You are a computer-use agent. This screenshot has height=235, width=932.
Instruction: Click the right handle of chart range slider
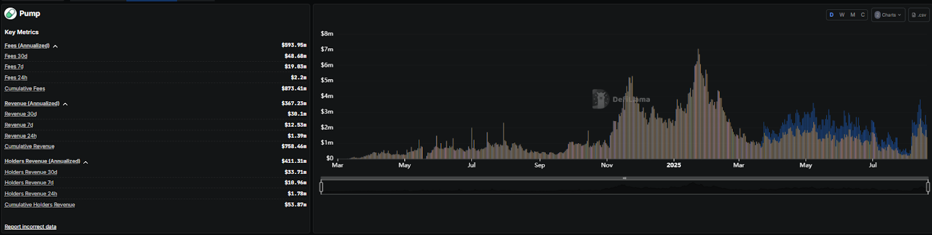(928, 187)
